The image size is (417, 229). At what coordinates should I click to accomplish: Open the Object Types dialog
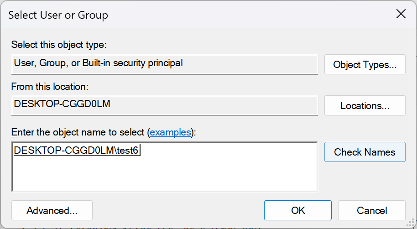[x=365, y=64]
